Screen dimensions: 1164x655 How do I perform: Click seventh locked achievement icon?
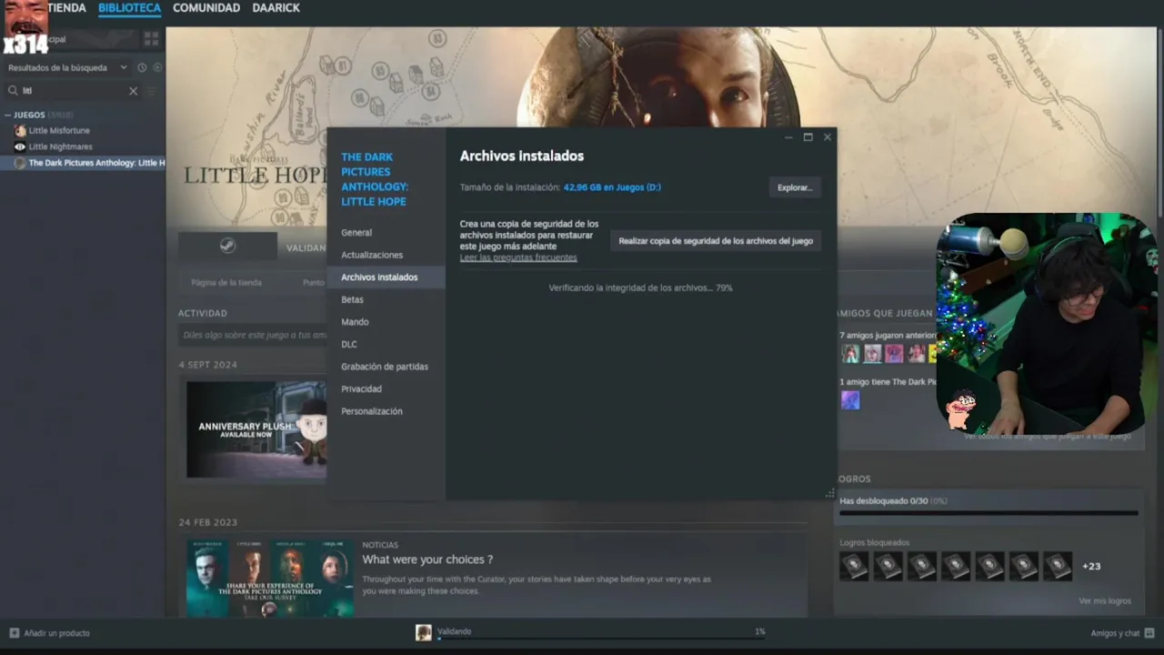(1057, 566)
